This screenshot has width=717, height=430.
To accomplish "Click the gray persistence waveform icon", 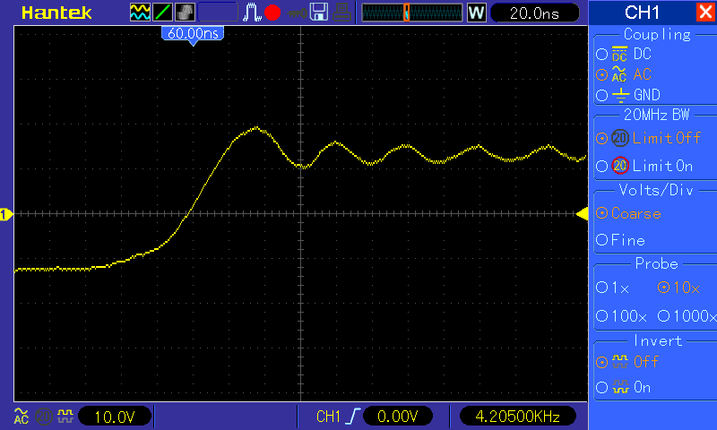I will tap(185, 13).
